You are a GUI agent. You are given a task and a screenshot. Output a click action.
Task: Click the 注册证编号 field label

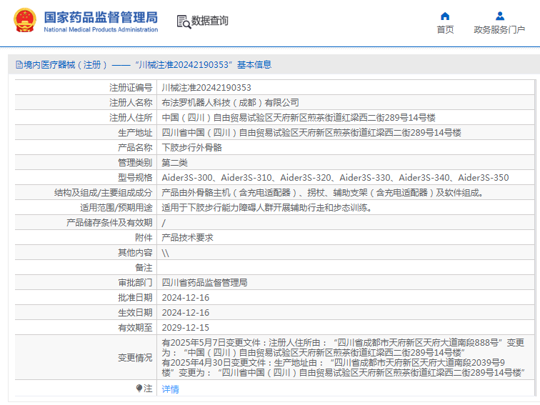pos(131,88)
